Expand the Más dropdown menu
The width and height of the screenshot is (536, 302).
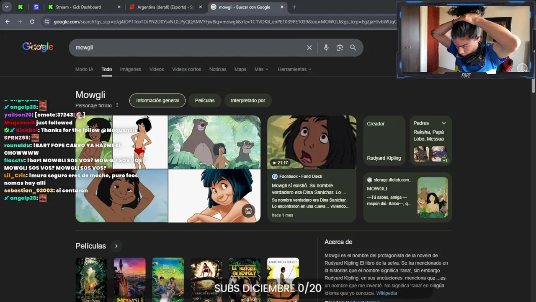(x=261, y=69)
